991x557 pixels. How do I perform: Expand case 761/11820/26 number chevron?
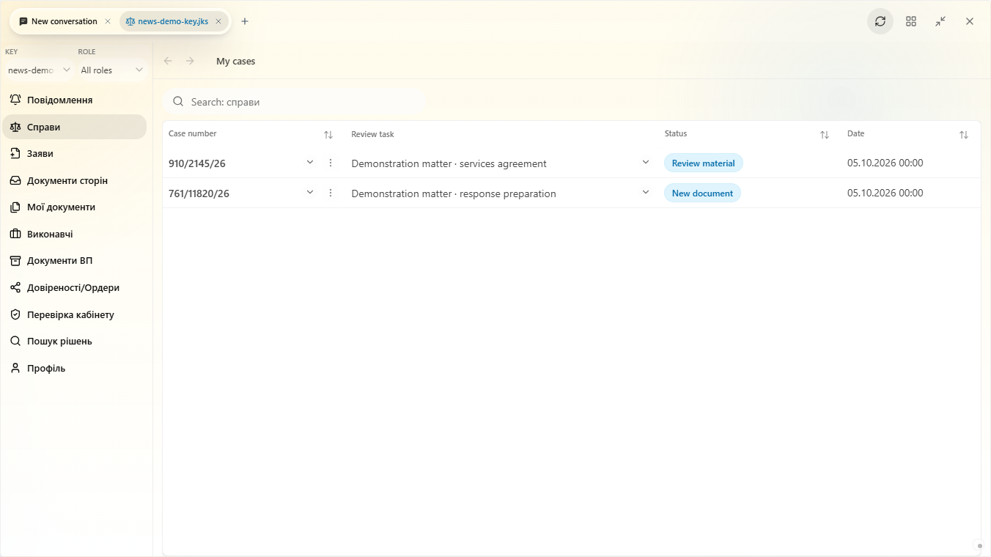(x=310, y=193)
